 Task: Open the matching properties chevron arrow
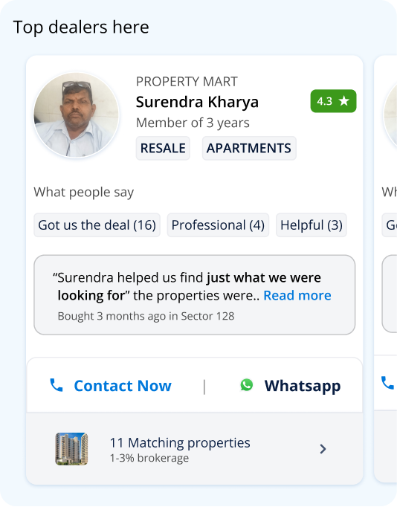[323, 449]
